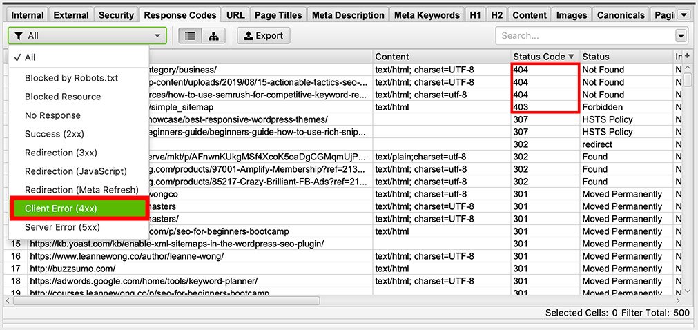
Task: Select the 97001-Amplify-Membership URL cell
Action: 260,170
